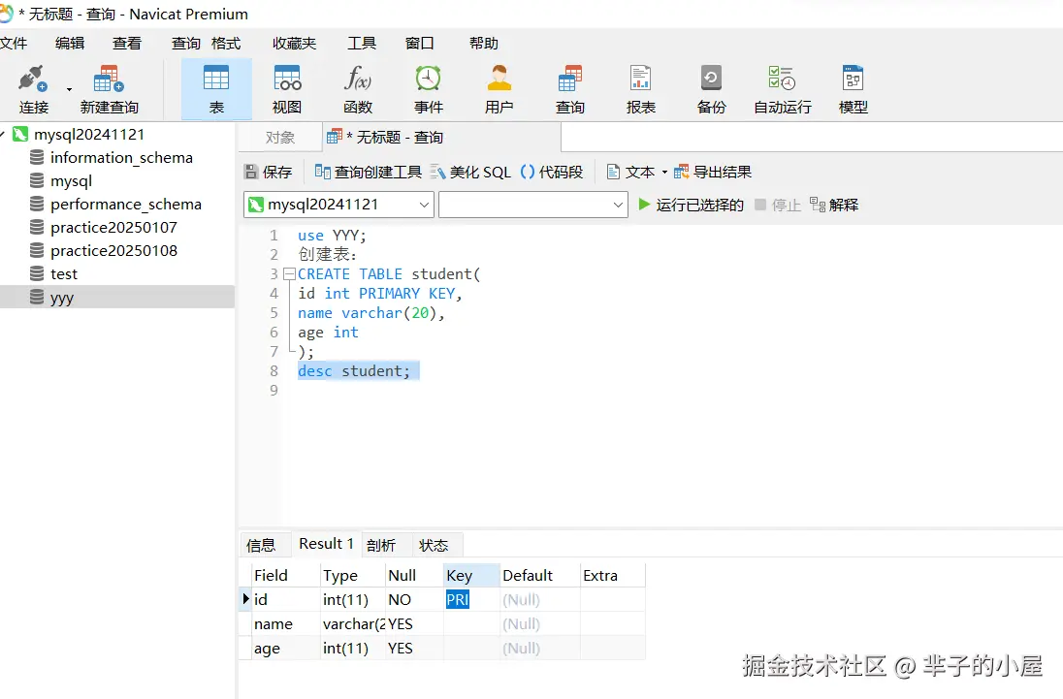The image size is (1063, 699).
Task: Open the 收藏夹 menu
Action: pos(294,44)
